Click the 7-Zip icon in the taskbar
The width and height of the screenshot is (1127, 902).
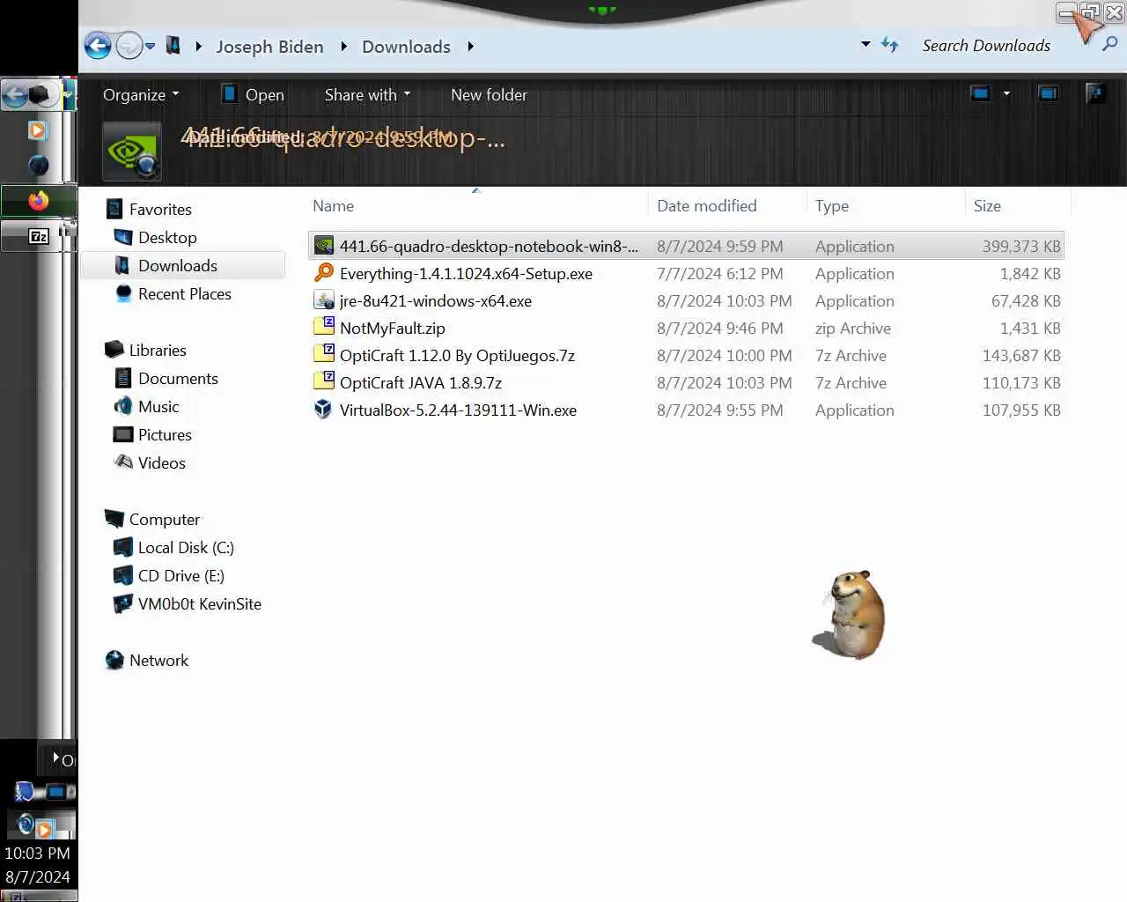38,236
